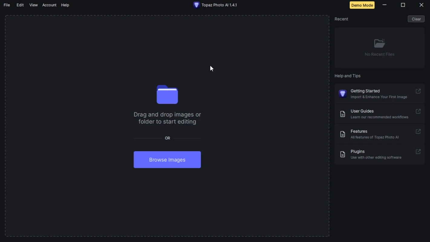
Task: Close the Topaz Photo AI window
Action: pyautogui.click(x=421, y=5)
